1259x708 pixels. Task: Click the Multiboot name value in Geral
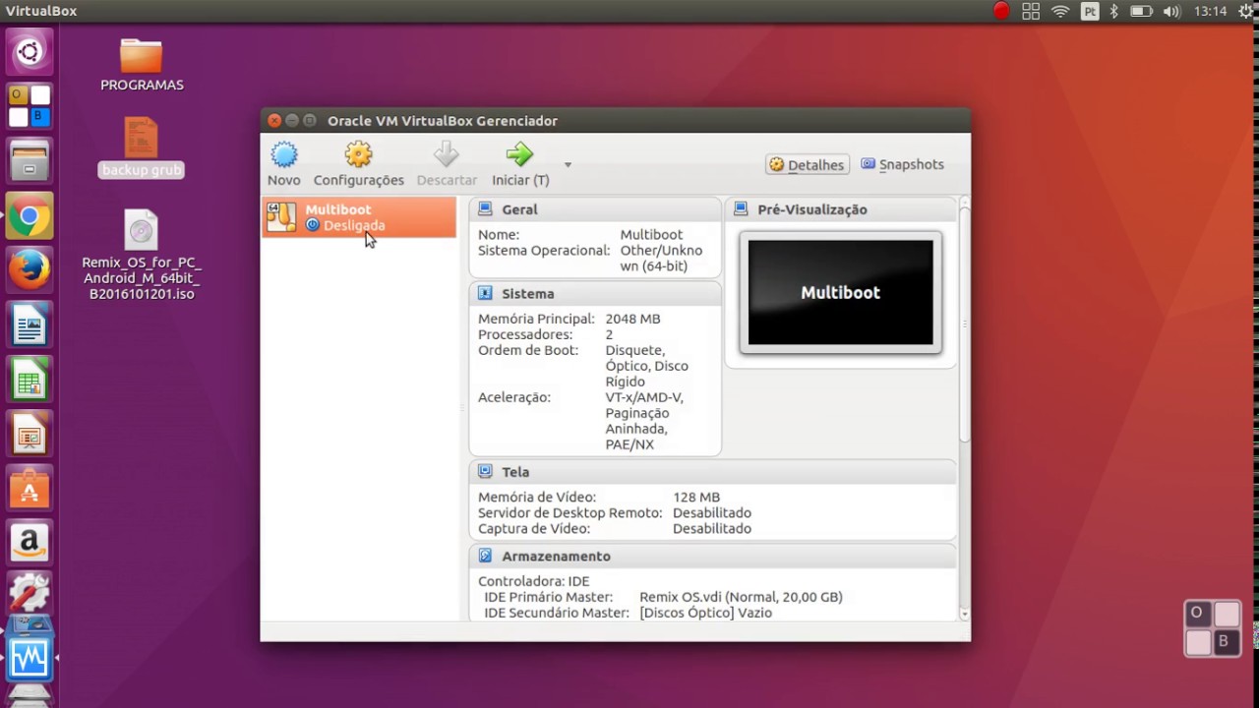pos(651,234)
